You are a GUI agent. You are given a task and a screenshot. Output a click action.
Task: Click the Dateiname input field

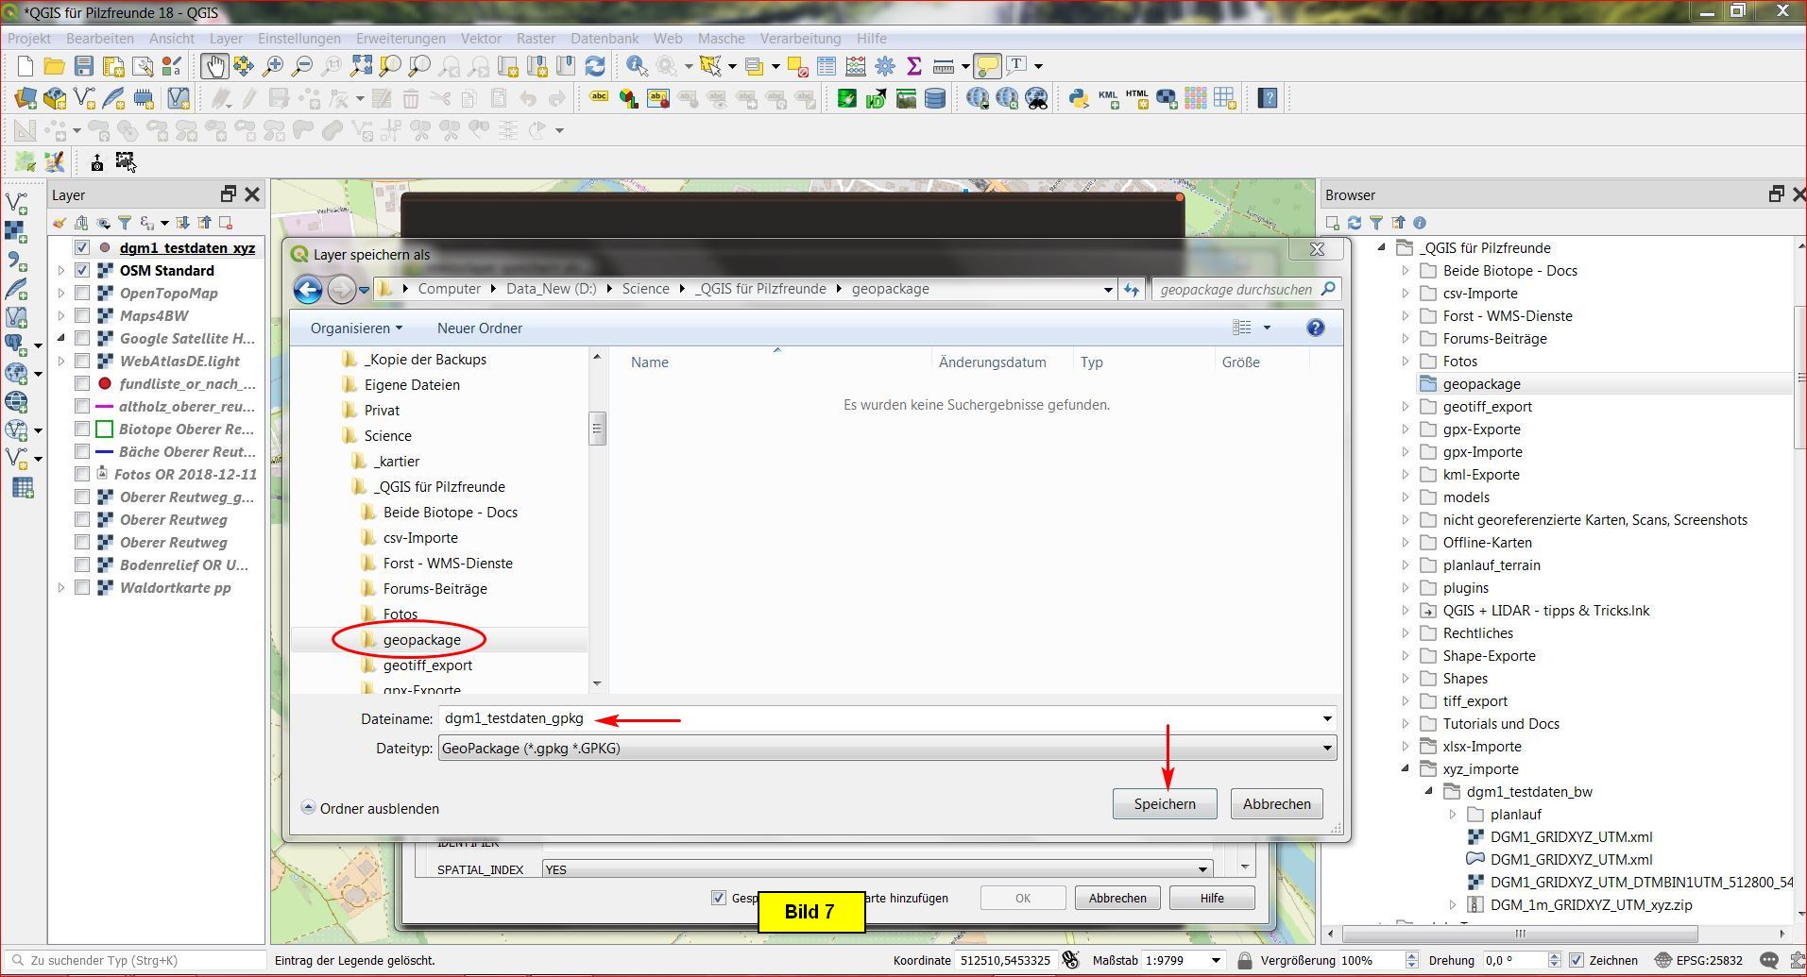[x=878, y=719]
